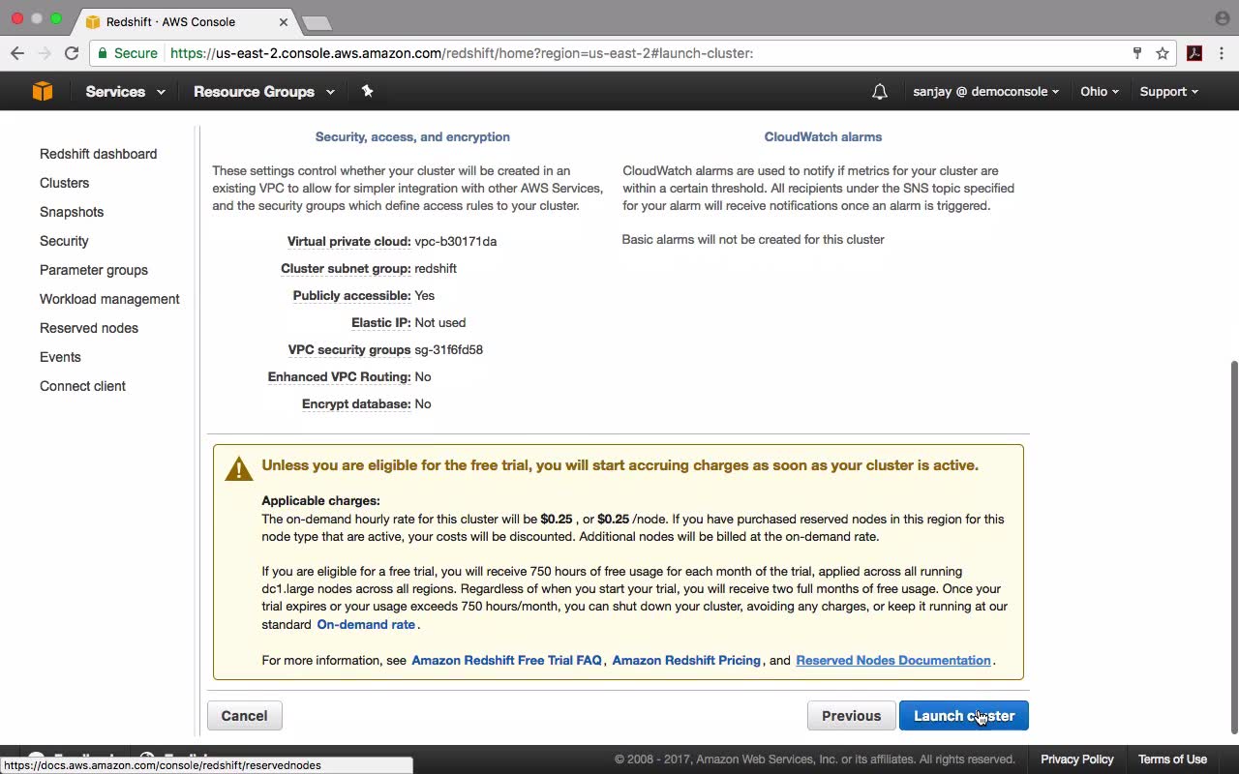The height and width of the screenshot is (774, 1239).
Task: Cancel the cluster launch
Action: pos(244,716)
